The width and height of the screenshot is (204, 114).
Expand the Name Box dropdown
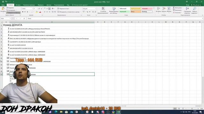10,18
